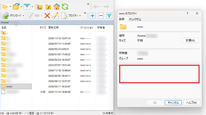Switch to チェックサム tab
206x115 pixels.
[135, 19]
